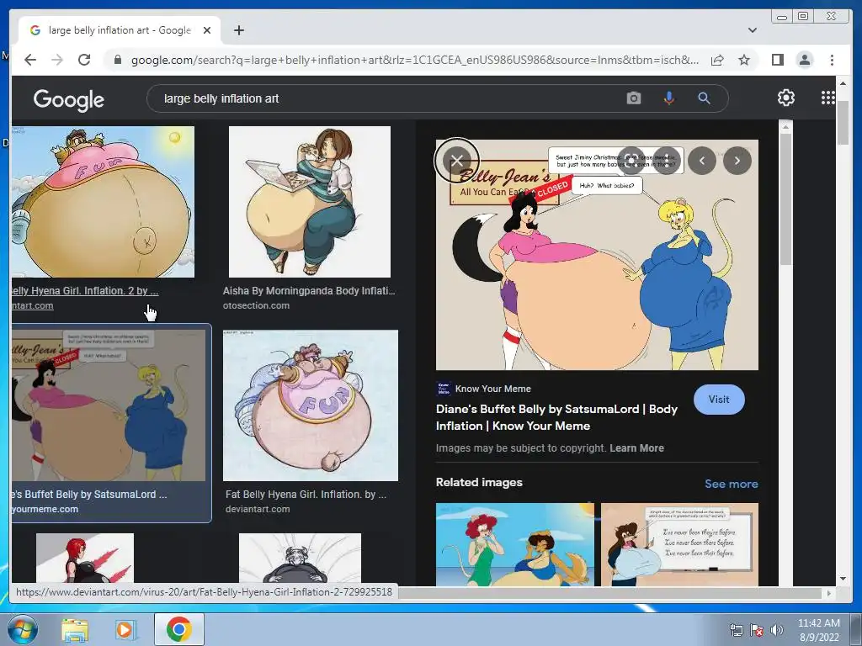Share this page with the share icon
This screenshot has height=646, width=862.
[717, 60]
